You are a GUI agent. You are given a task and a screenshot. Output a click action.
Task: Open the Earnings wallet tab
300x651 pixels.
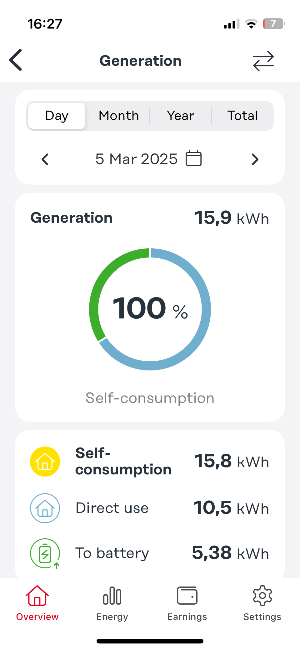tap(187, 603)
